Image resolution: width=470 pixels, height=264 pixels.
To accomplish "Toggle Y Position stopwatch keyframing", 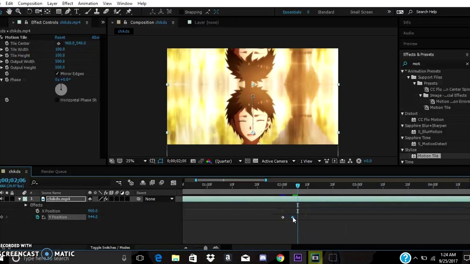I will 37,217.
